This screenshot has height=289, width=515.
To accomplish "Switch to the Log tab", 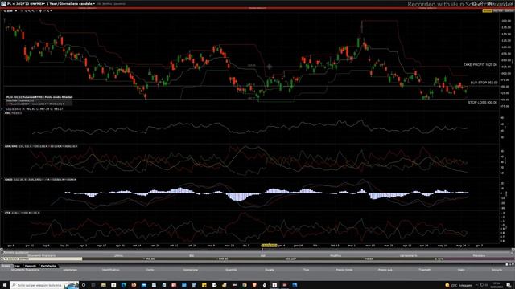I will 17,266.
